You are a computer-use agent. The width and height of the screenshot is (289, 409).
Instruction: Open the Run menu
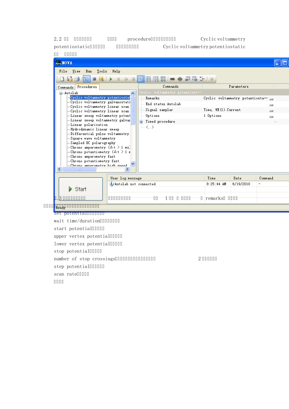[89, 71]
